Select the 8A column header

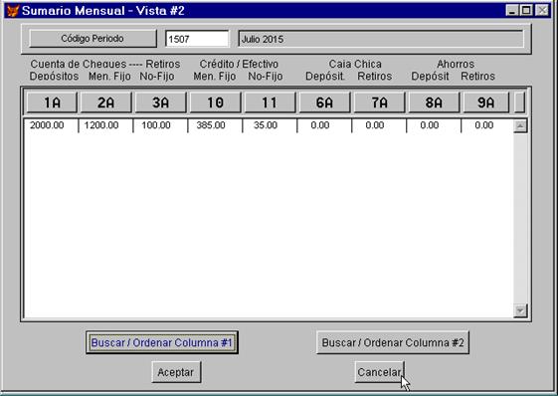click(434, 102)
